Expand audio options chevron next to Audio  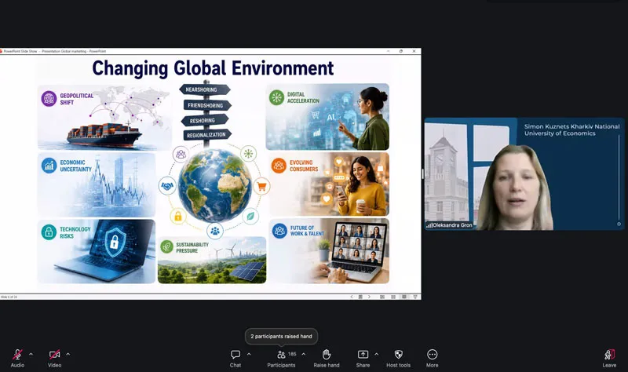31,354
